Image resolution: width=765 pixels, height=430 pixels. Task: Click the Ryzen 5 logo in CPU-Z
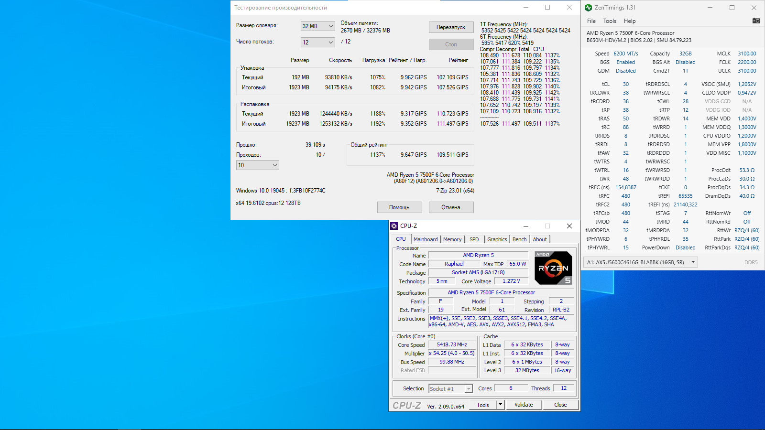[x=553, y=268]
